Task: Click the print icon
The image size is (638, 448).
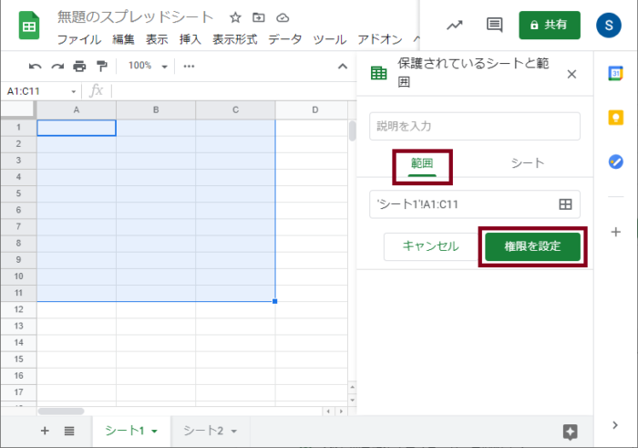Action: (x=79, y=66)
